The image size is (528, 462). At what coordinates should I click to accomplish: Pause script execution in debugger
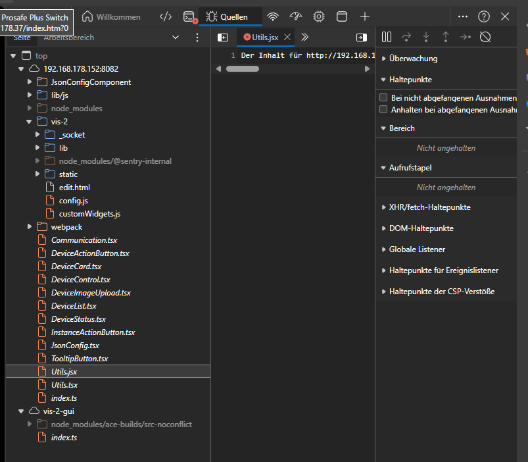click(x=387, y=38)
